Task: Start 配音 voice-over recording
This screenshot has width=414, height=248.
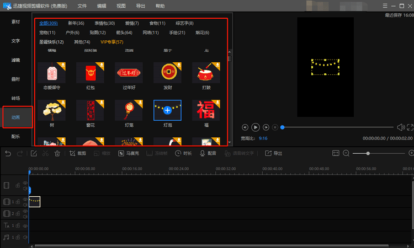Action: (208, 153)
